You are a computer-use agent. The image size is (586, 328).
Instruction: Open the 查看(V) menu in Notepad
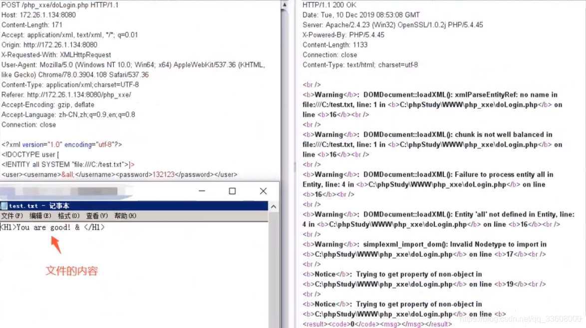(x=97, y=216)
